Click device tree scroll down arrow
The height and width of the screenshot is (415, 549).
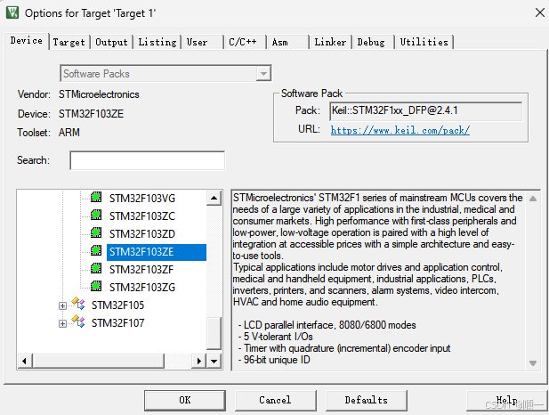click(214, 361)
